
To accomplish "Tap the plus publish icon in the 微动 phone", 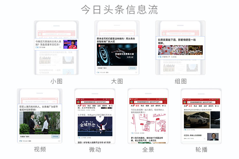I will coord(112,102).
